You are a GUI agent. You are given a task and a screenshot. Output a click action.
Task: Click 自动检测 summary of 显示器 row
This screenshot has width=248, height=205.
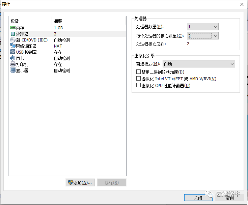pyautogui.click(x=62, y=70)
